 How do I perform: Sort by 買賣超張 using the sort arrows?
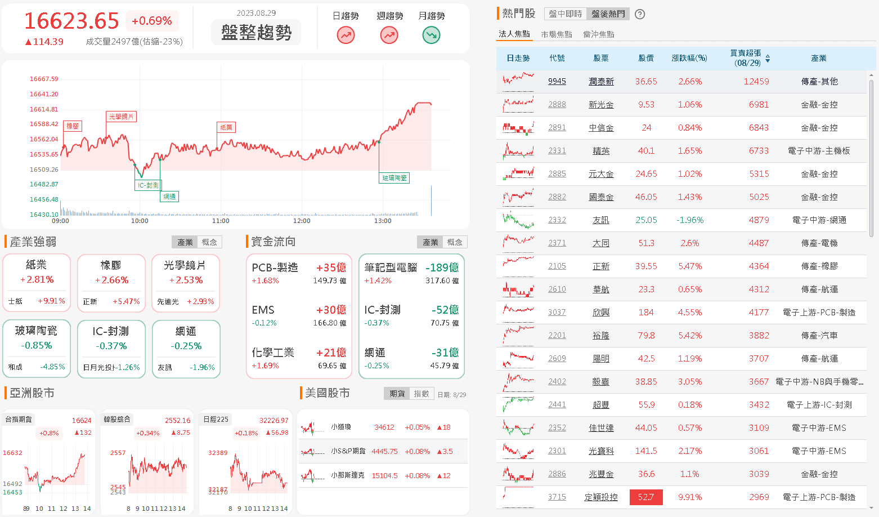coord(768,58)
